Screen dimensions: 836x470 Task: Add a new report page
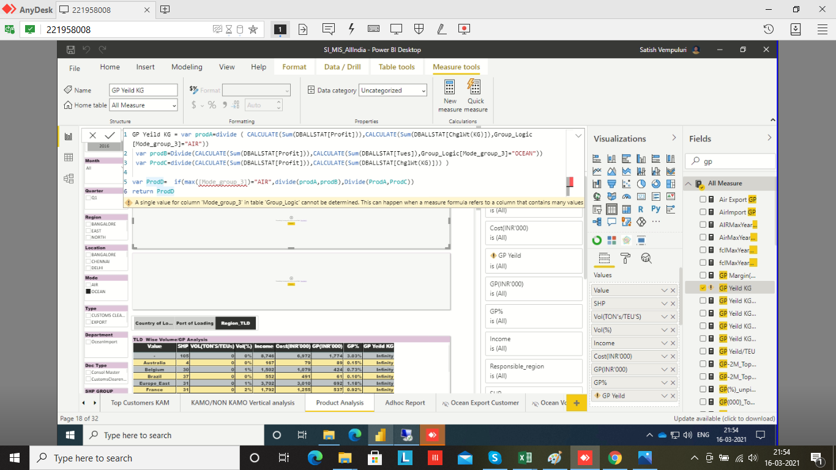click(576, 403)
